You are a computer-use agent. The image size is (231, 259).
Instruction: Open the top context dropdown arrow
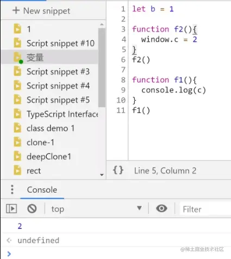139,208
